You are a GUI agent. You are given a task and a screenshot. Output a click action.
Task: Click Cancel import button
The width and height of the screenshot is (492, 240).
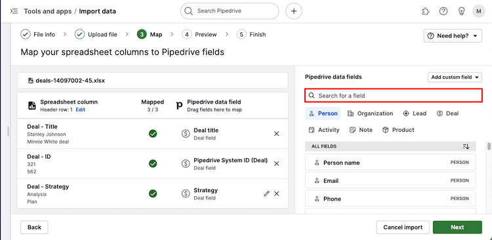[403, 227]
